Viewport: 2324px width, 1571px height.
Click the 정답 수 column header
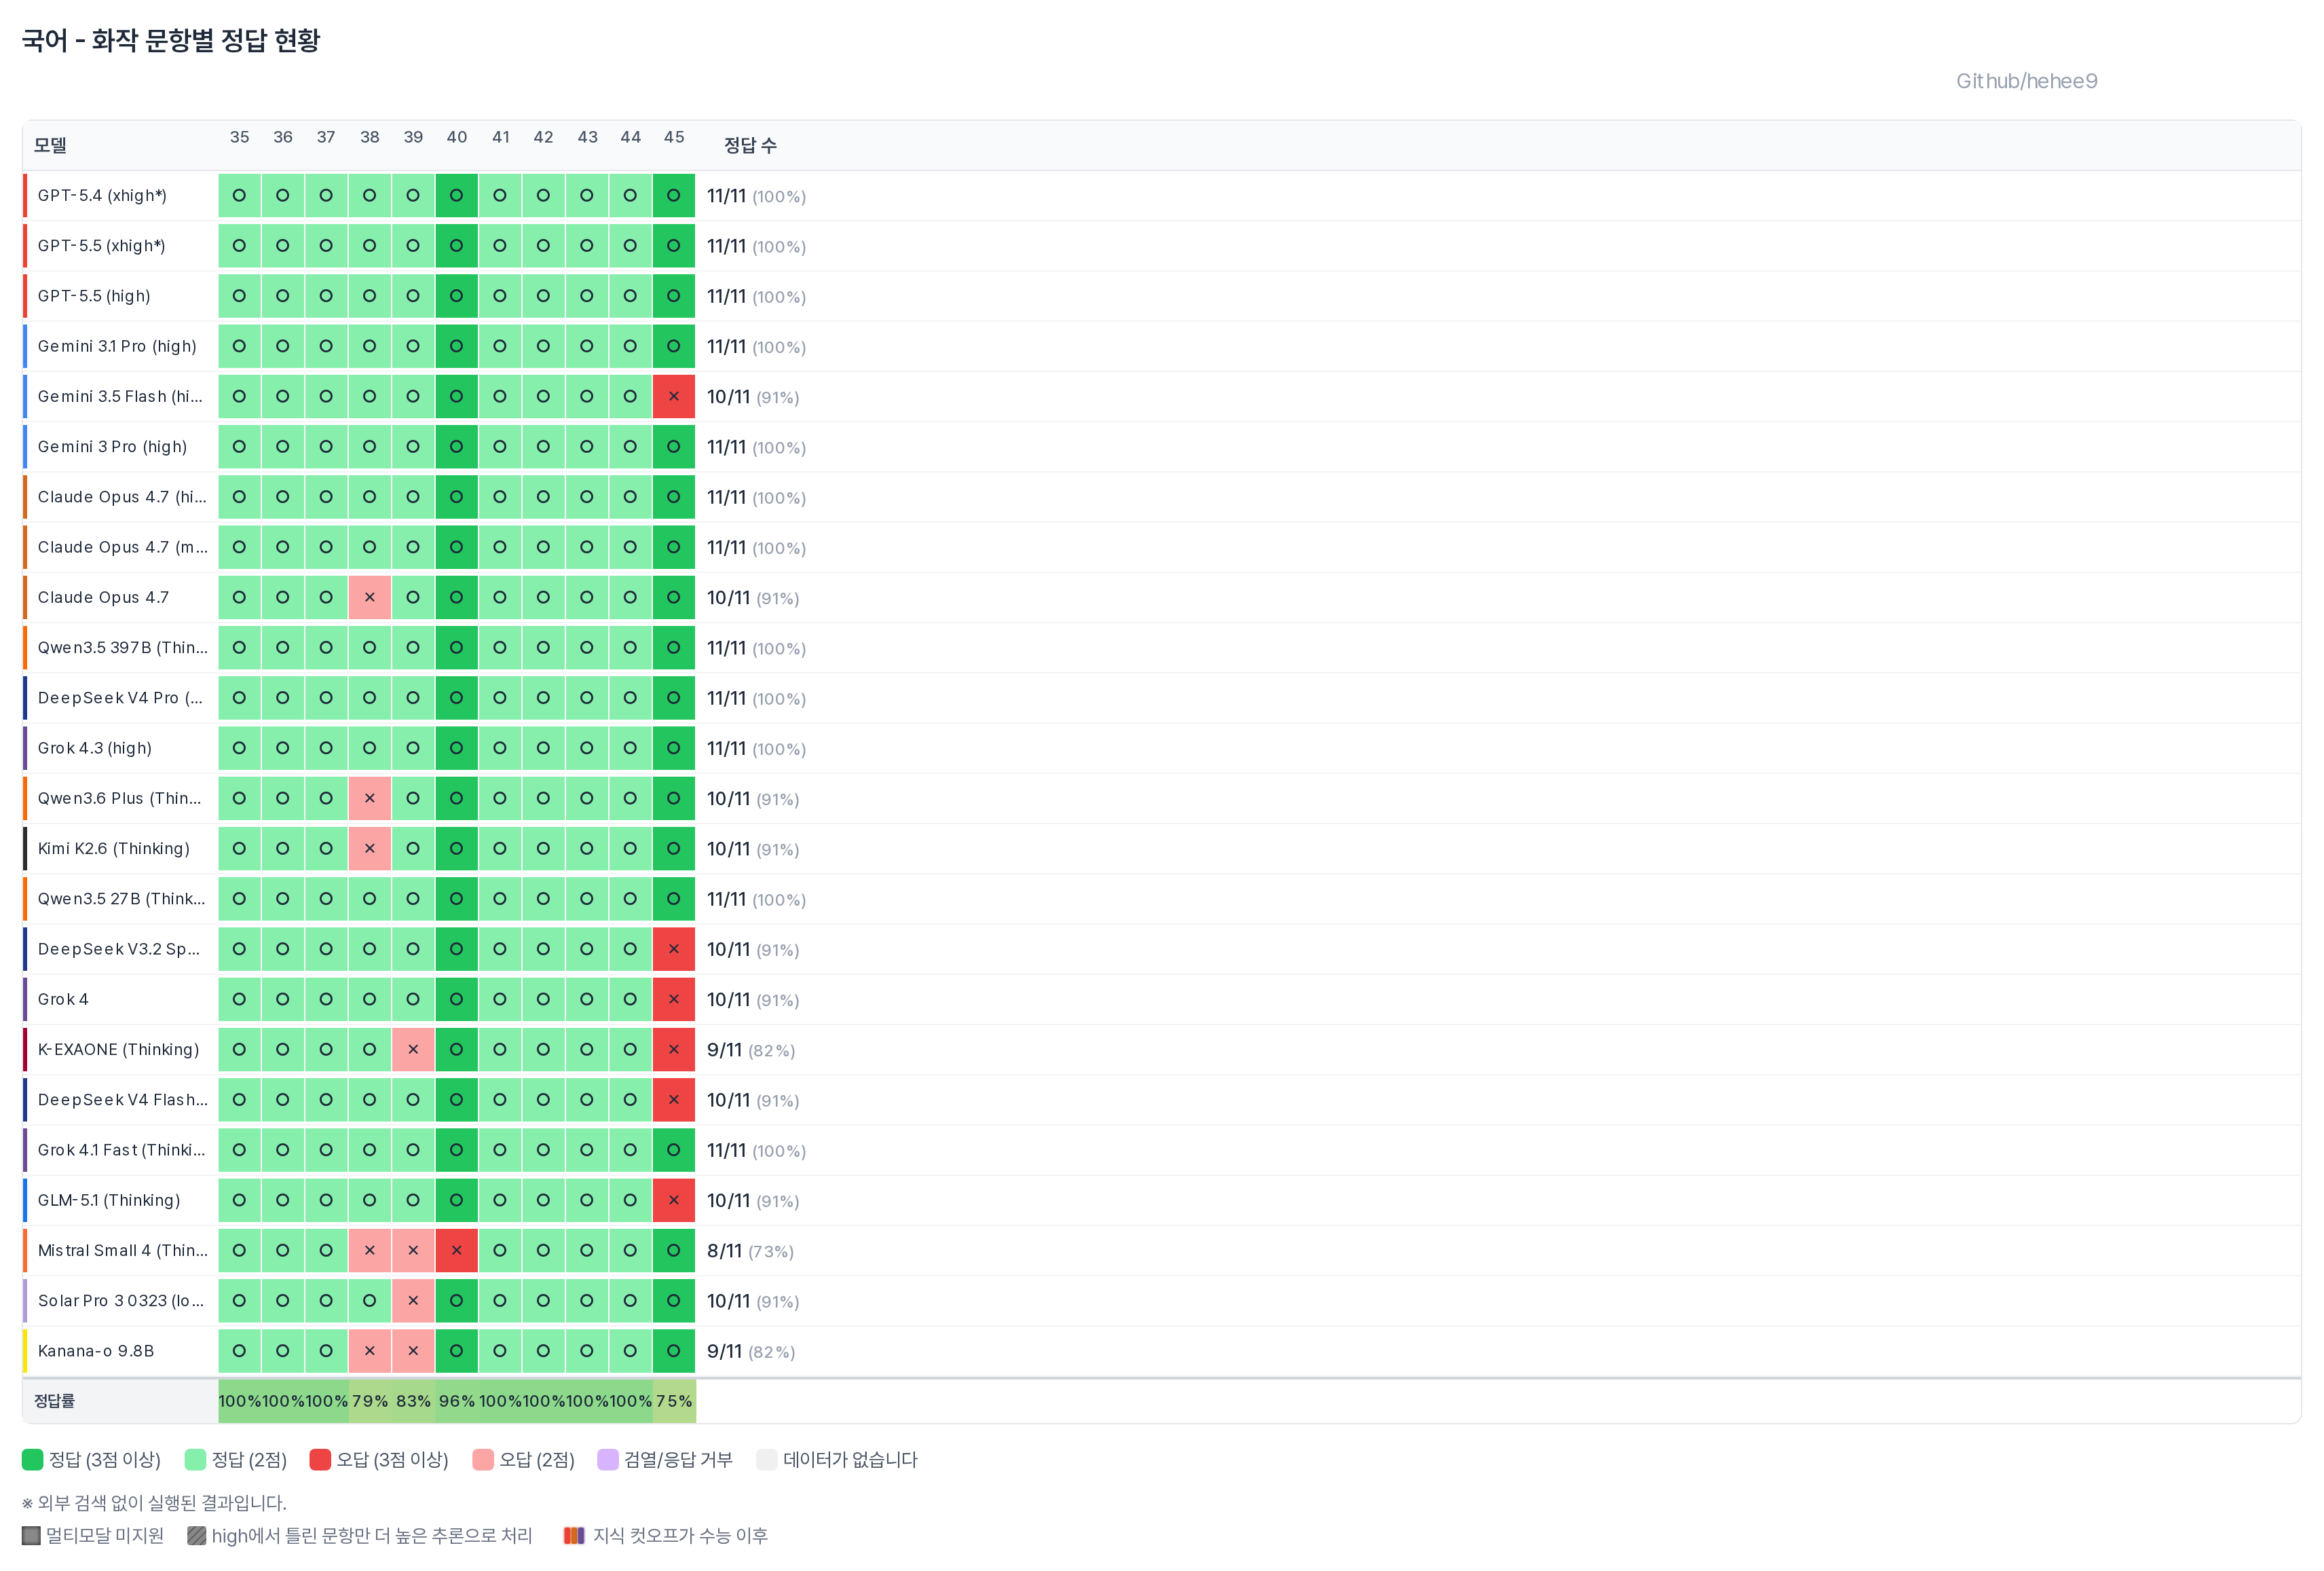click(751, 146)
